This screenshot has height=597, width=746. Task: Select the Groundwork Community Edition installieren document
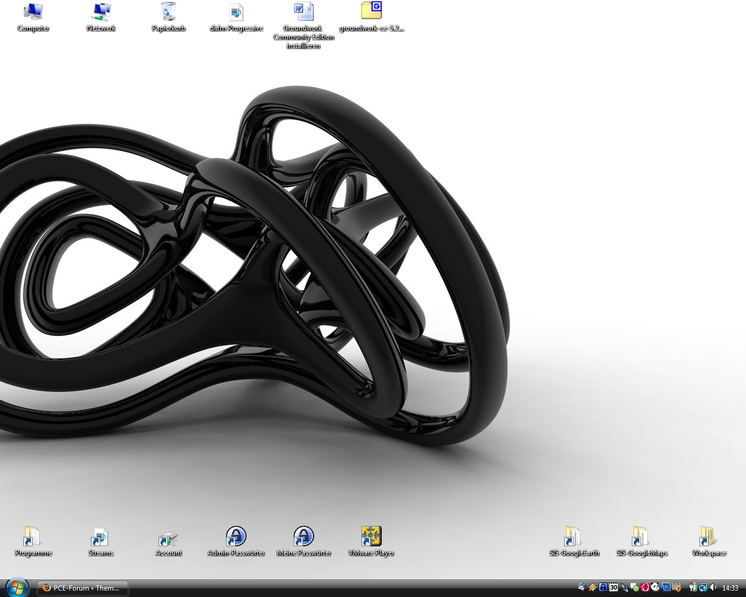click(303, 12)
